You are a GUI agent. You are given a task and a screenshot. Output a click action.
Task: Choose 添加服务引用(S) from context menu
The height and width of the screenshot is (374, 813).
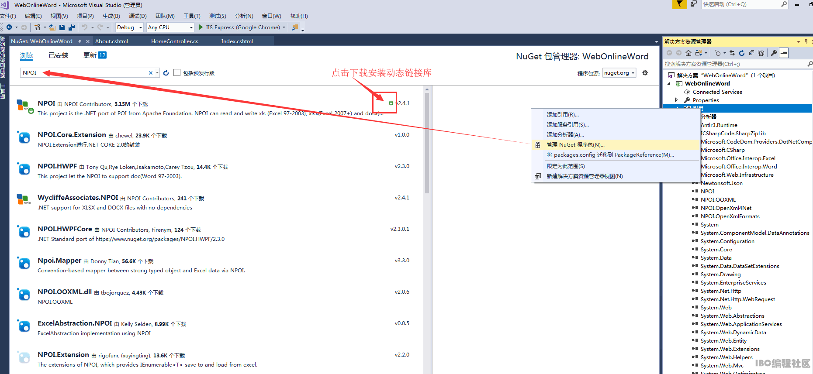point(616,125)
